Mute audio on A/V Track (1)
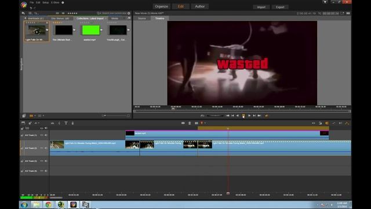 click(46, 135)
